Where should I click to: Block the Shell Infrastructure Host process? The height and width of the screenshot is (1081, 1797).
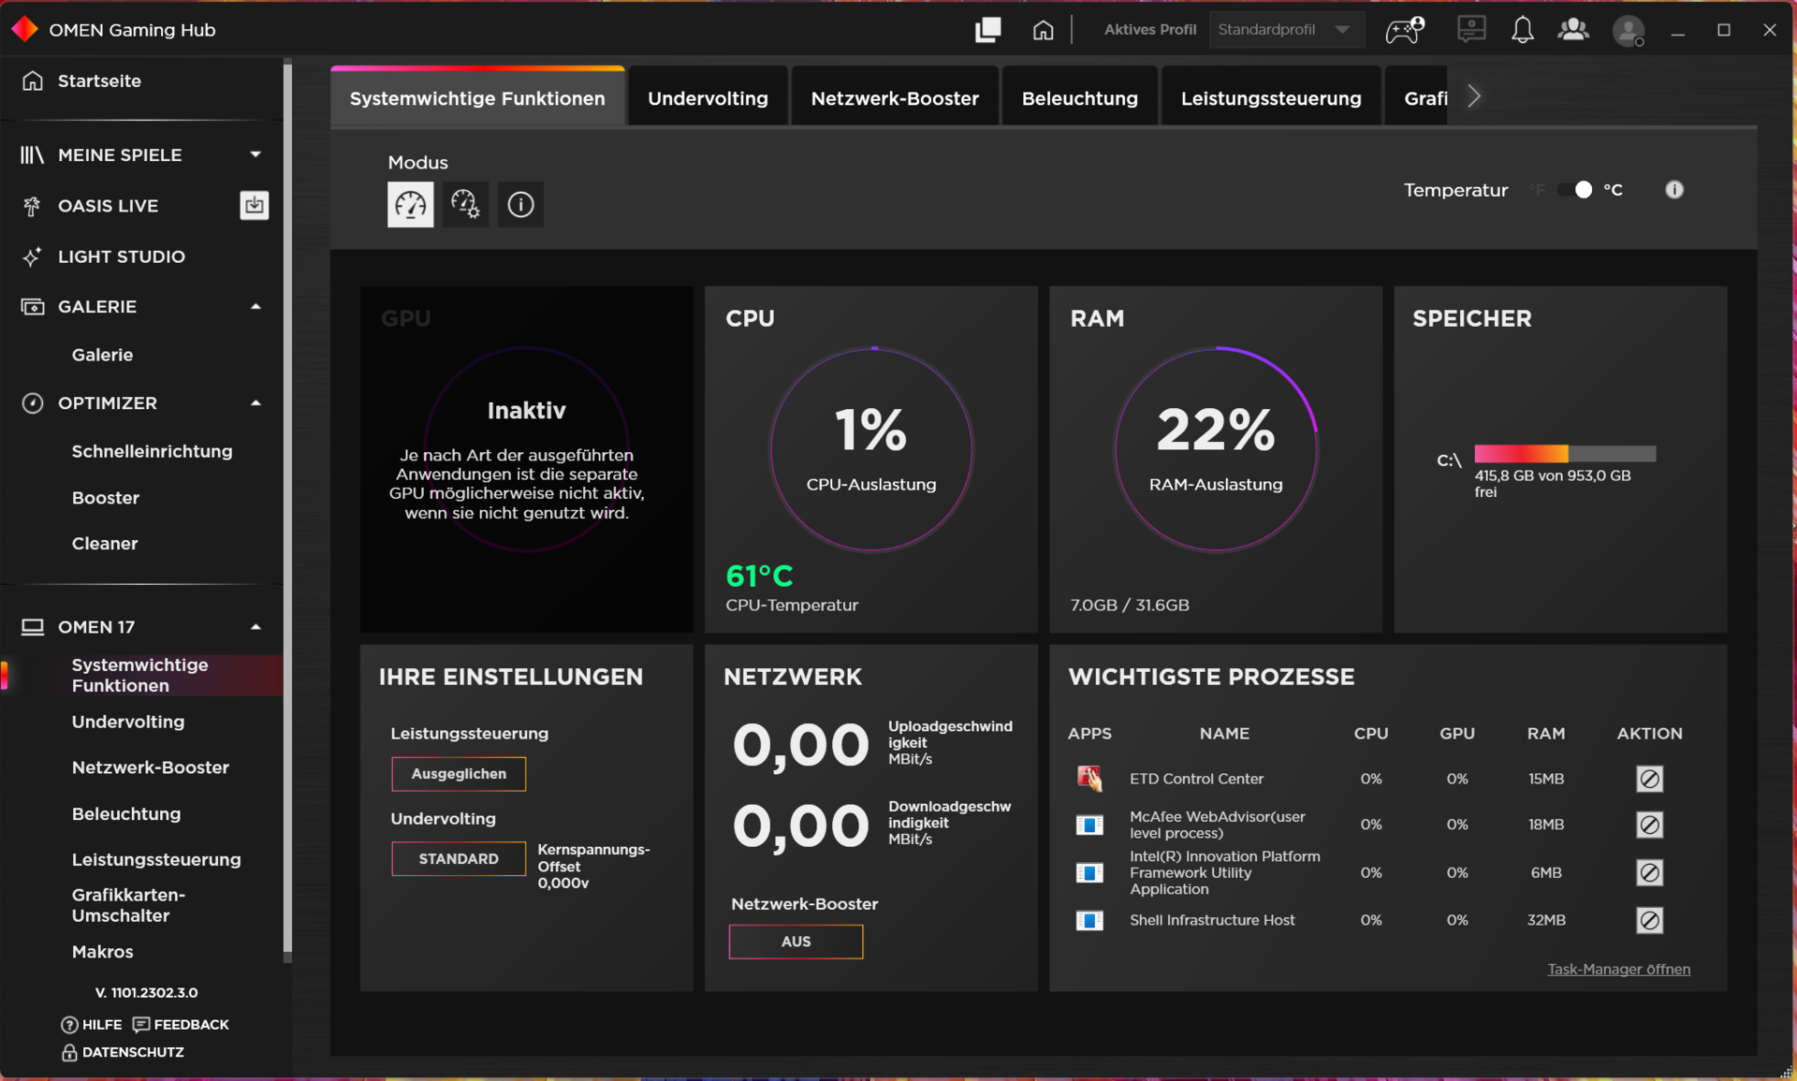click(x=1649, y=920)
